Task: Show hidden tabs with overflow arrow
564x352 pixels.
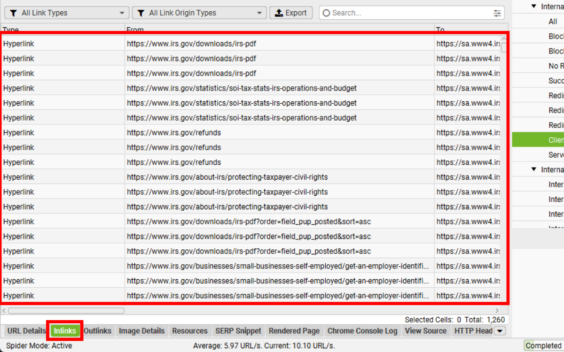Action: click(500, 331)
